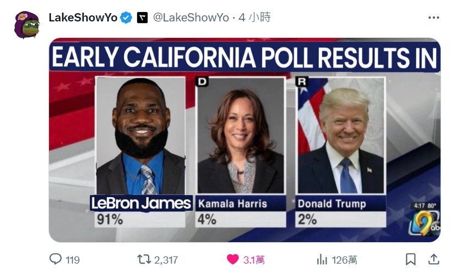Bookmark this post
Image resolution: width=451 pixels, height=274 pixels.
point(410,259)
